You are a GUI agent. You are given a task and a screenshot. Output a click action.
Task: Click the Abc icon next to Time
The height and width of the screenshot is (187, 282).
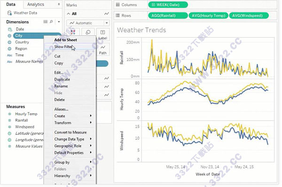[x=9, y=55]
